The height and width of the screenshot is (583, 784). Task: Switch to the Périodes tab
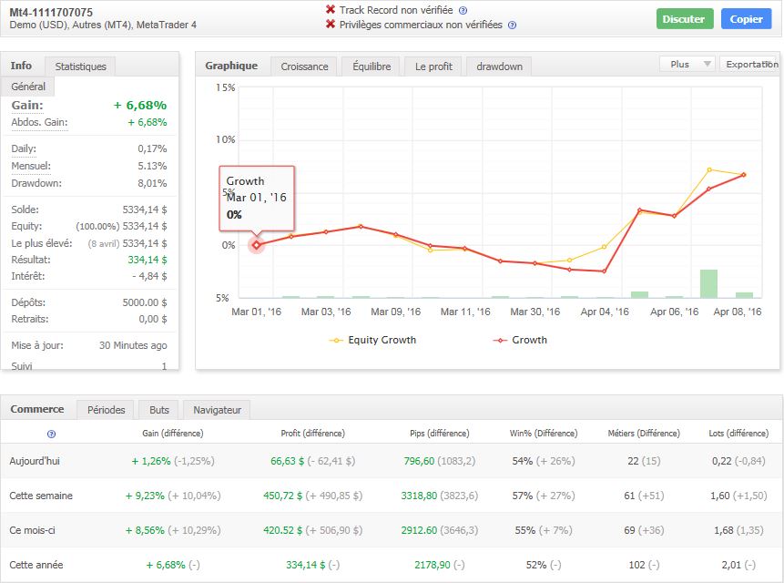point(107,410)
